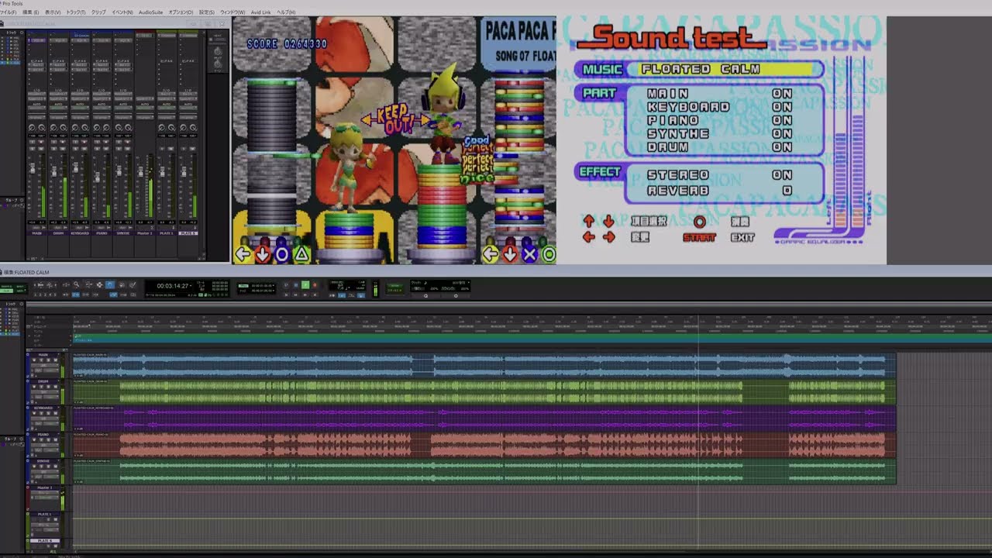Click FLOATED CALM music title in Sound test
Viewport: 992px width, 558px height.
coord(700,69)
